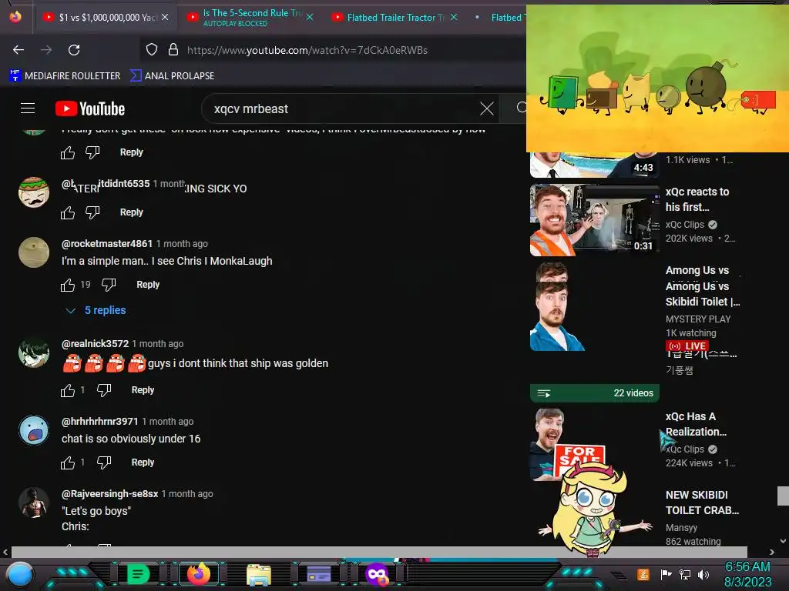
Task: Open @rocketmaster4861's channel link
Action: (106, 244)
